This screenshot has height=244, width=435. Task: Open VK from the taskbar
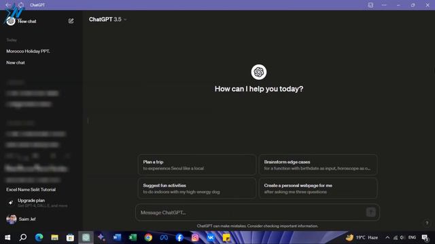[211, 237]
